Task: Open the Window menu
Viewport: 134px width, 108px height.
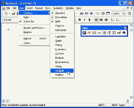Action: (x=70, y=8)
